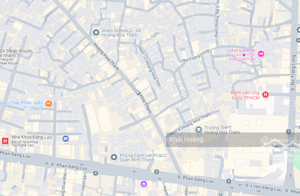
Task: Click the Lotus Laverne hotel name text
Action: [x=241, y=51]
